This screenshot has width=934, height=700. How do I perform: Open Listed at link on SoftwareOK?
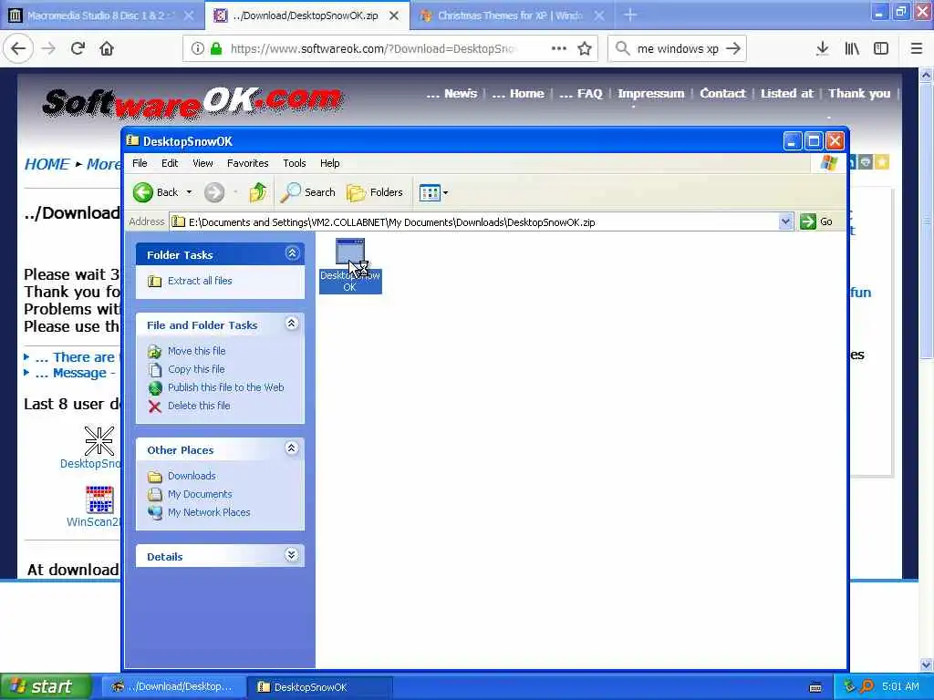pyautogui.click(x=786, y=94)
